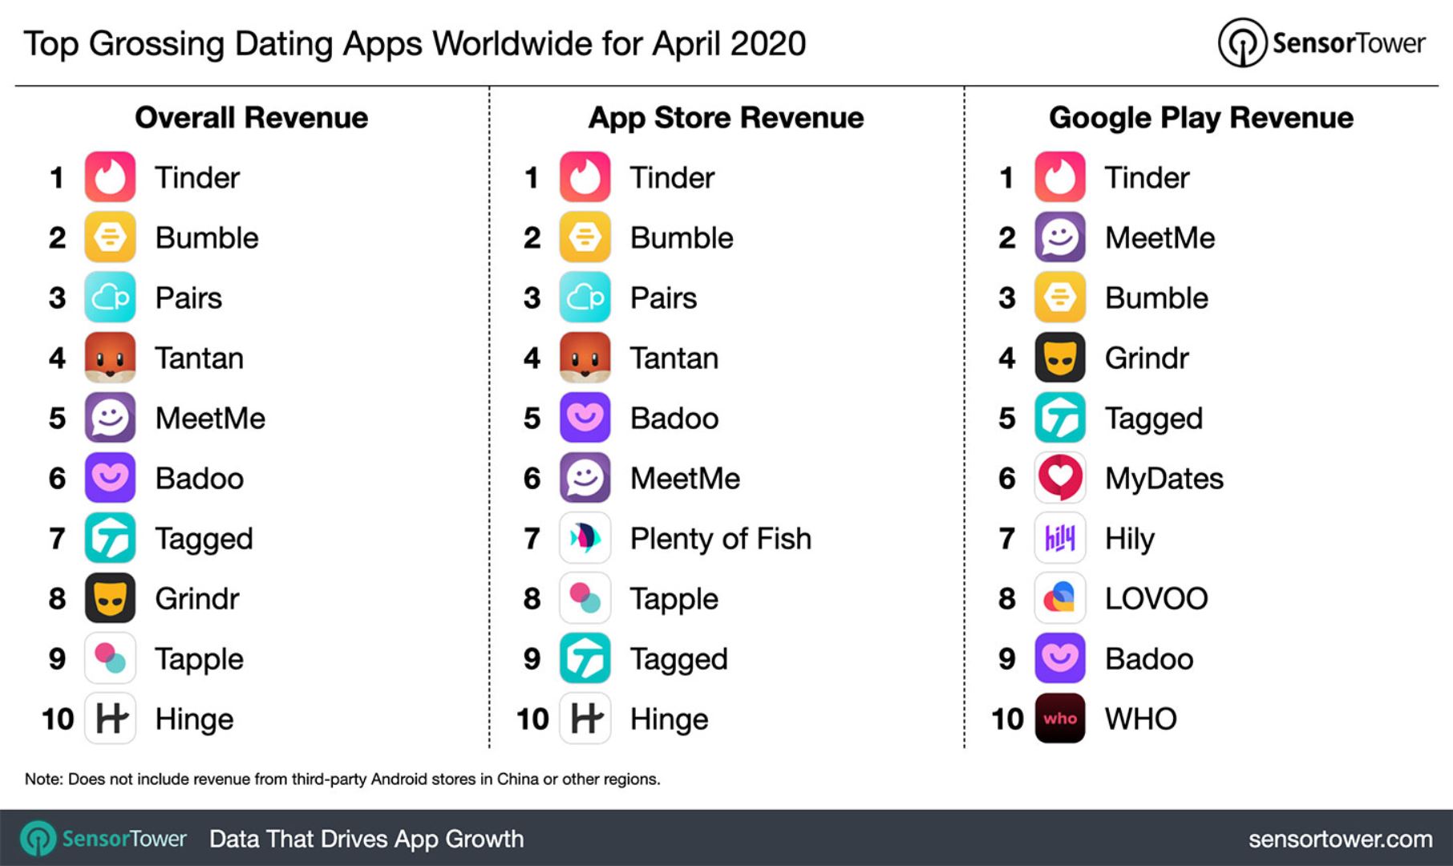Image resolution: width=1453 pixels, height=866 pixels.
Task: Click the Google Play Revenue column heading
Action: [1201, 118]
